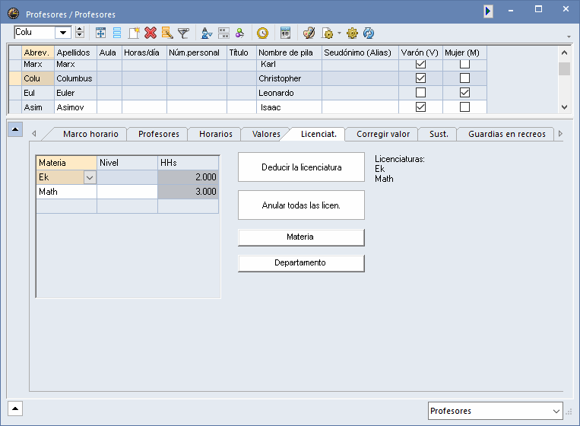
Task: Select the Licenciat. tab
Action: 319,134
